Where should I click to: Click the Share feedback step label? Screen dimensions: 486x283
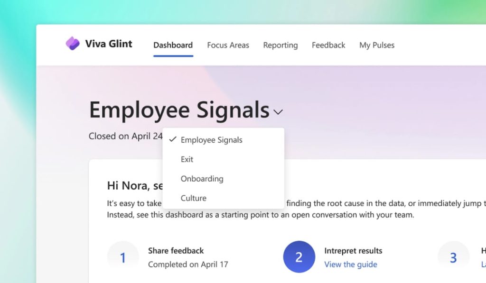pos(176,250)
